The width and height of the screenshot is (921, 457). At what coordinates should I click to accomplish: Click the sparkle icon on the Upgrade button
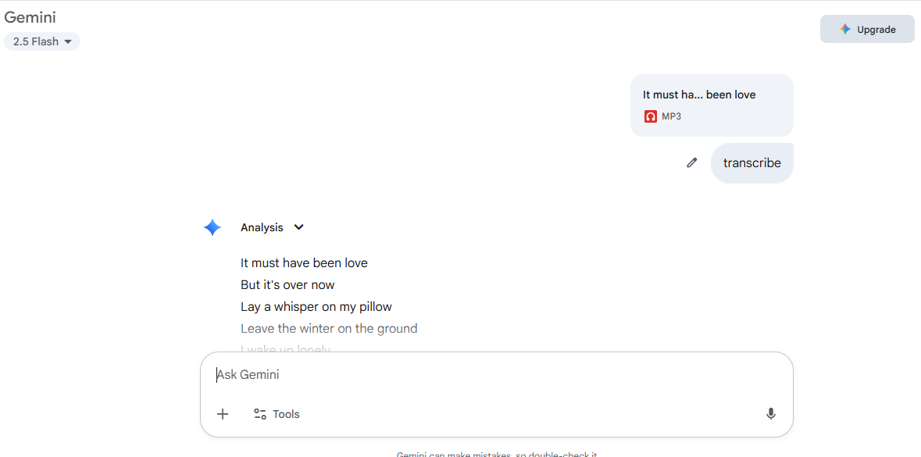click(x=844, y=28)
